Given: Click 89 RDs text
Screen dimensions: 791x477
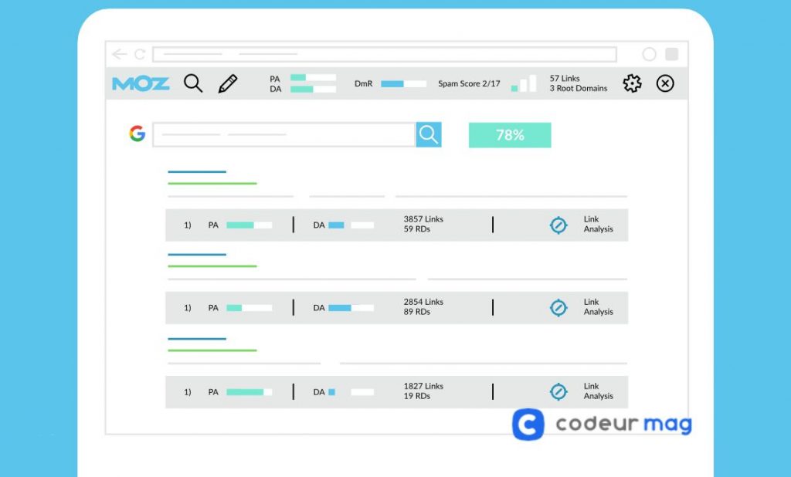Looking at the screenshot, I should click(416, 312).
